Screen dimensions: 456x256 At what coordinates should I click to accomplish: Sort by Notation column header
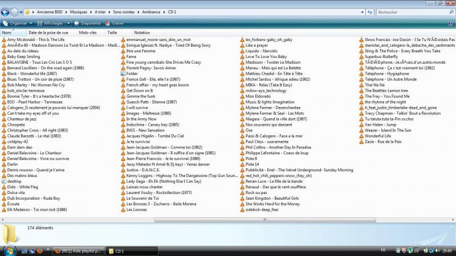(148, 32)
